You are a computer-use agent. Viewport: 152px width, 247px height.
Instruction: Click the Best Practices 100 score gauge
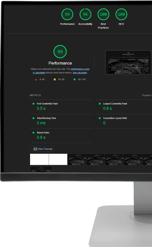tap(103, 14)
